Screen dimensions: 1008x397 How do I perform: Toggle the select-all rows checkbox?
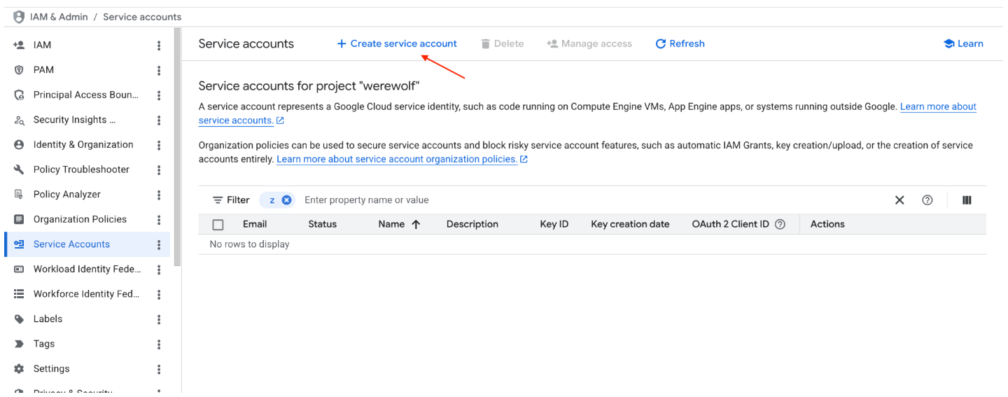coord(218,225)
